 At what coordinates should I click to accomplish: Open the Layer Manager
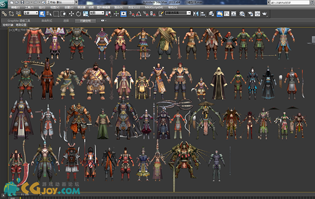[x=211, y=14]
